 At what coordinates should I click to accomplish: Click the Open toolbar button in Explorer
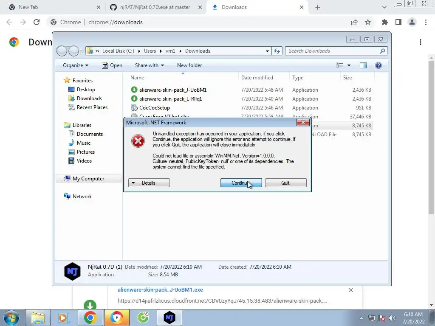(x=112, y=65)
